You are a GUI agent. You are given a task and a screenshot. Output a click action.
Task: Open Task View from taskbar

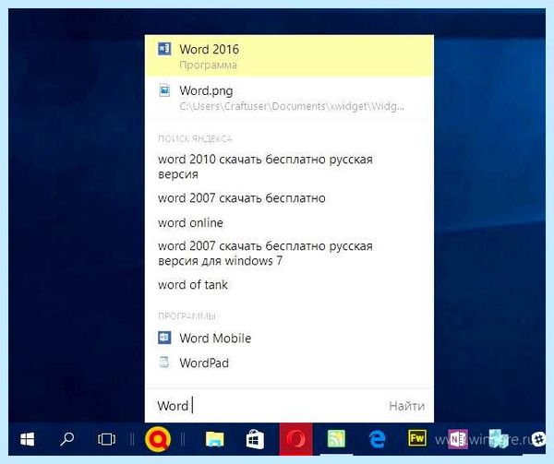(106, 439)
